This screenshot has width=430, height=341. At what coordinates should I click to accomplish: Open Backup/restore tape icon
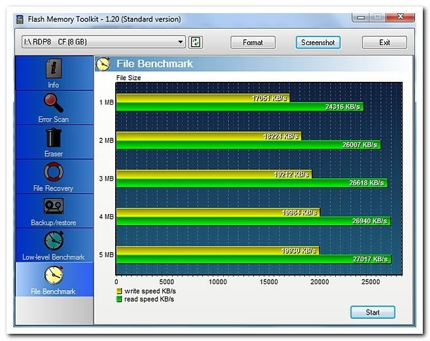coord(54,207)
